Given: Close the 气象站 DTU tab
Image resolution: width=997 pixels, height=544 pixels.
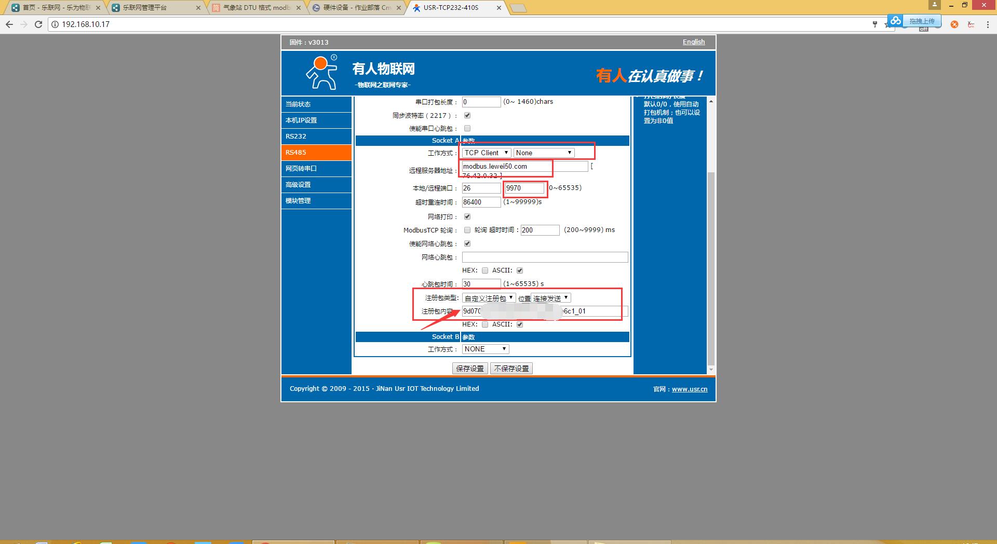Looking at the screenshot, I should (299, 8).
